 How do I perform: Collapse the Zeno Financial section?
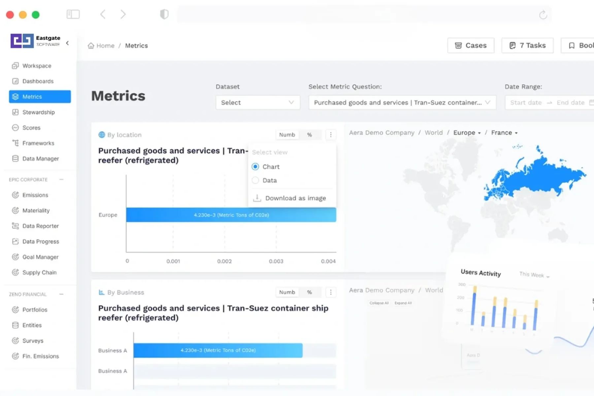pyautogui.click(x=61, y=294)
